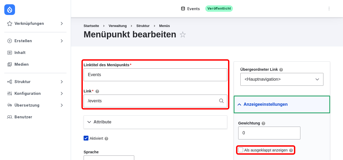Screen dimensions: 343x160
Task: Click the Inhalt sidebar icon
Action: pos(10,53)
